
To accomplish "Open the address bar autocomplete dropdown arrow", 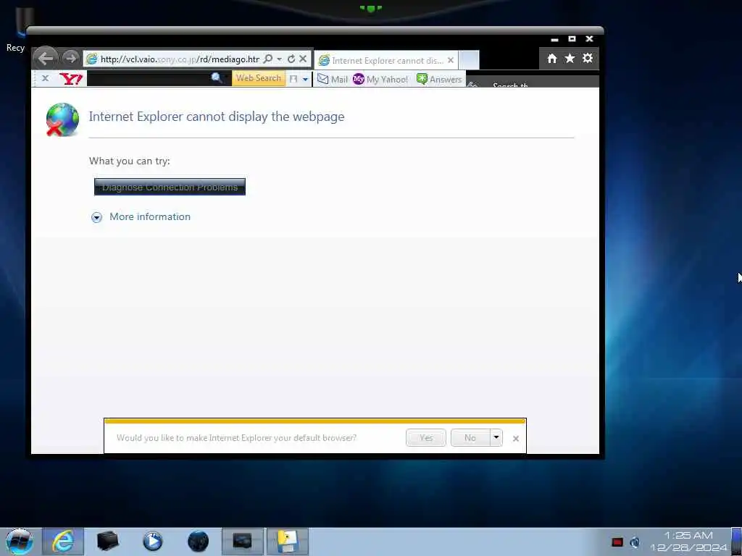I will pyautogui.click(x=280, y=59).
